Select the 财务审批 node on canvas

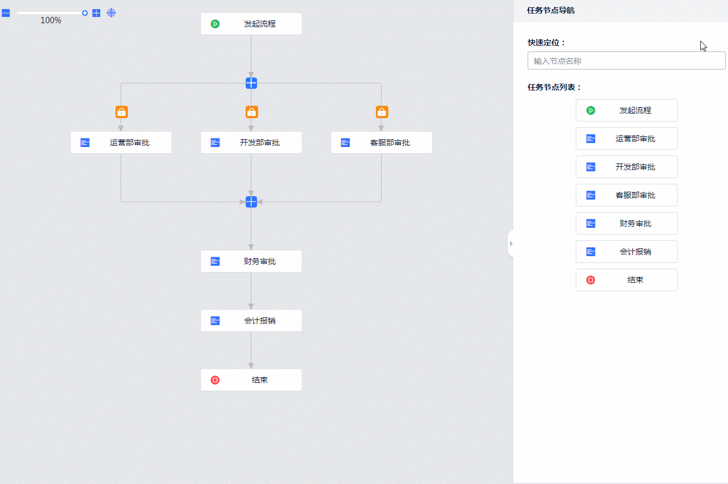(251, 261)
